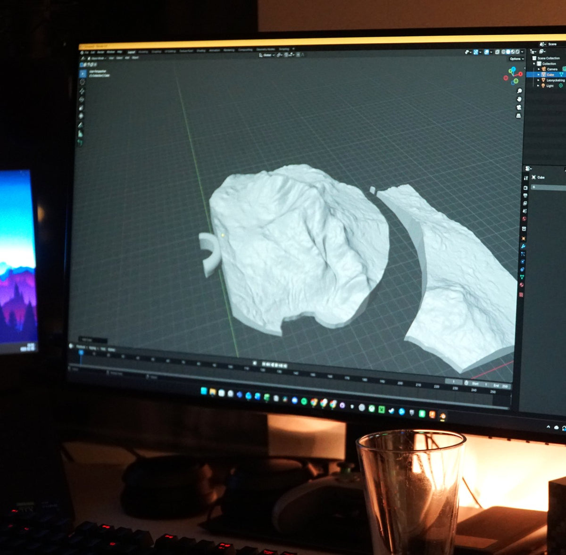Select Light object in outliner
This screenshot has width=566, height=555.
click(x=550, y=86)
